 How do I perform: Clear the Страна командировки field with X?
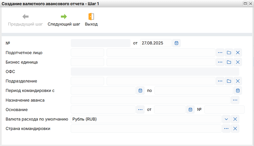[x=235, y=129]
